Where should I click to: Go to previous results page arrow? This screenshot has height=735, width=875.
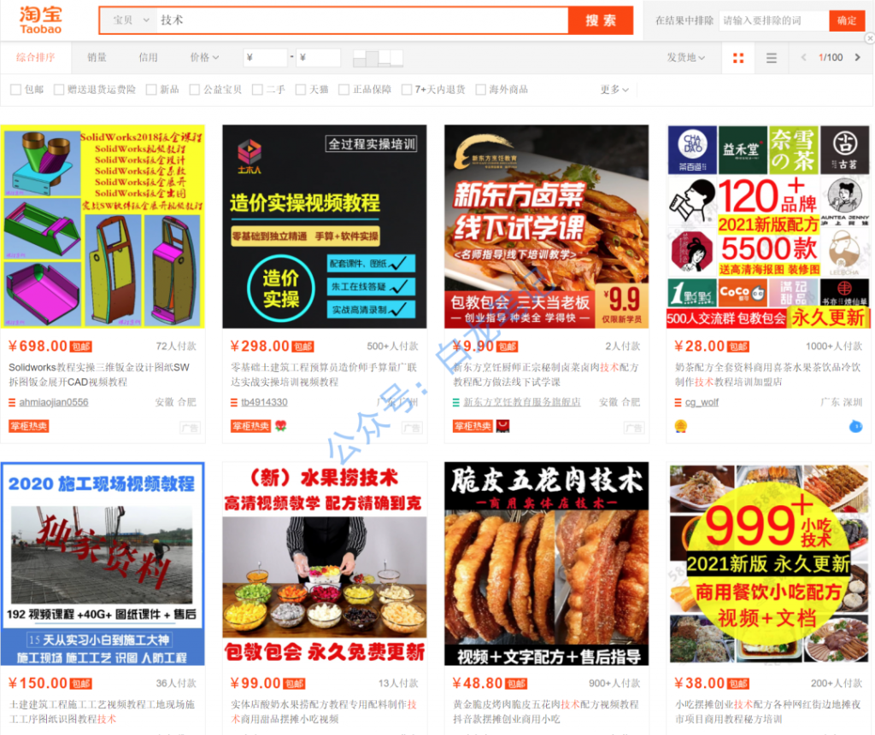click(803, 57)
